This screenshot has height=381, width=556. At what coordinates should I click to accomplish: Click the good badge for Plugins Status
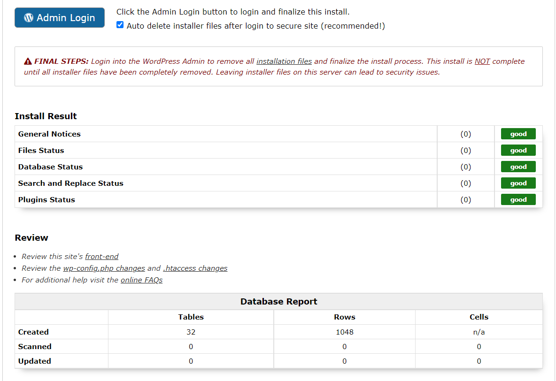[518, 200]
